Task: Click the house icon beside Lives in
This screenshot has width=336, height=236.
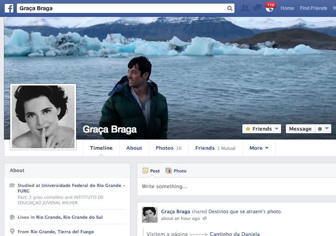Action: click(x=13, y=217)
